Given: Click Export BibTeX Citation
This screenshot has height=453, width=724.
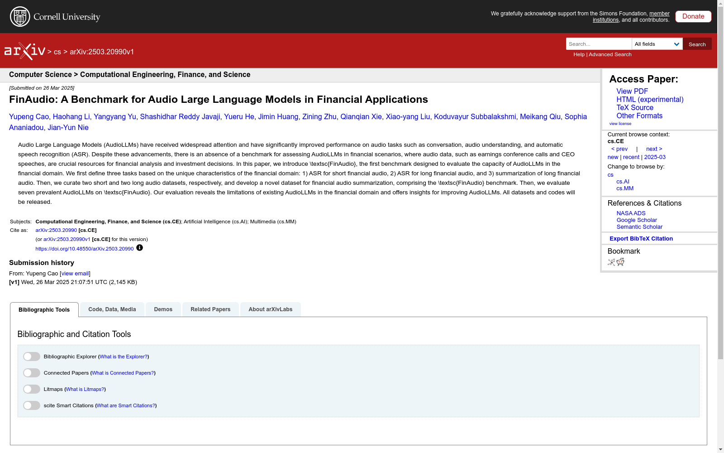Looking at the screenshot, I should click(x=641, y=239).
